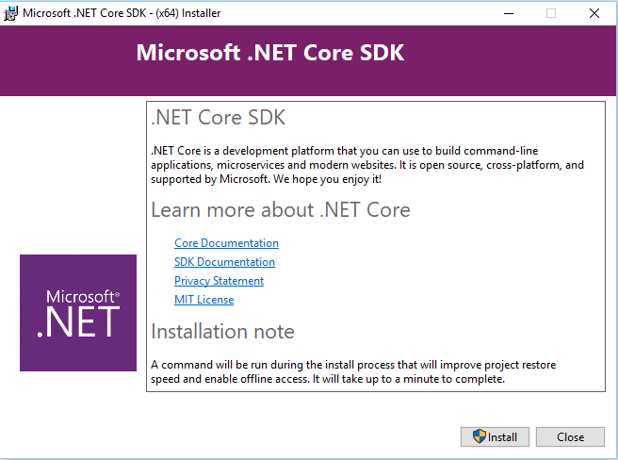Click the installer icon in title bar
618x460 pixels.
[x=10, y=13]
